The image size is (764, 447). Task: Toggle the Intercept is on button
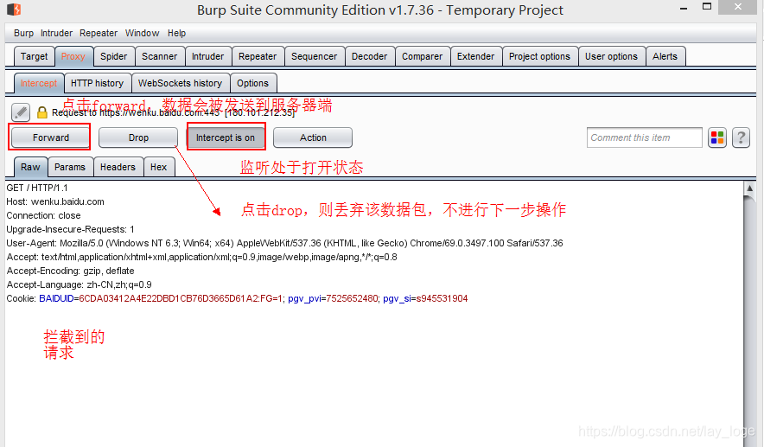coord(226,137)
